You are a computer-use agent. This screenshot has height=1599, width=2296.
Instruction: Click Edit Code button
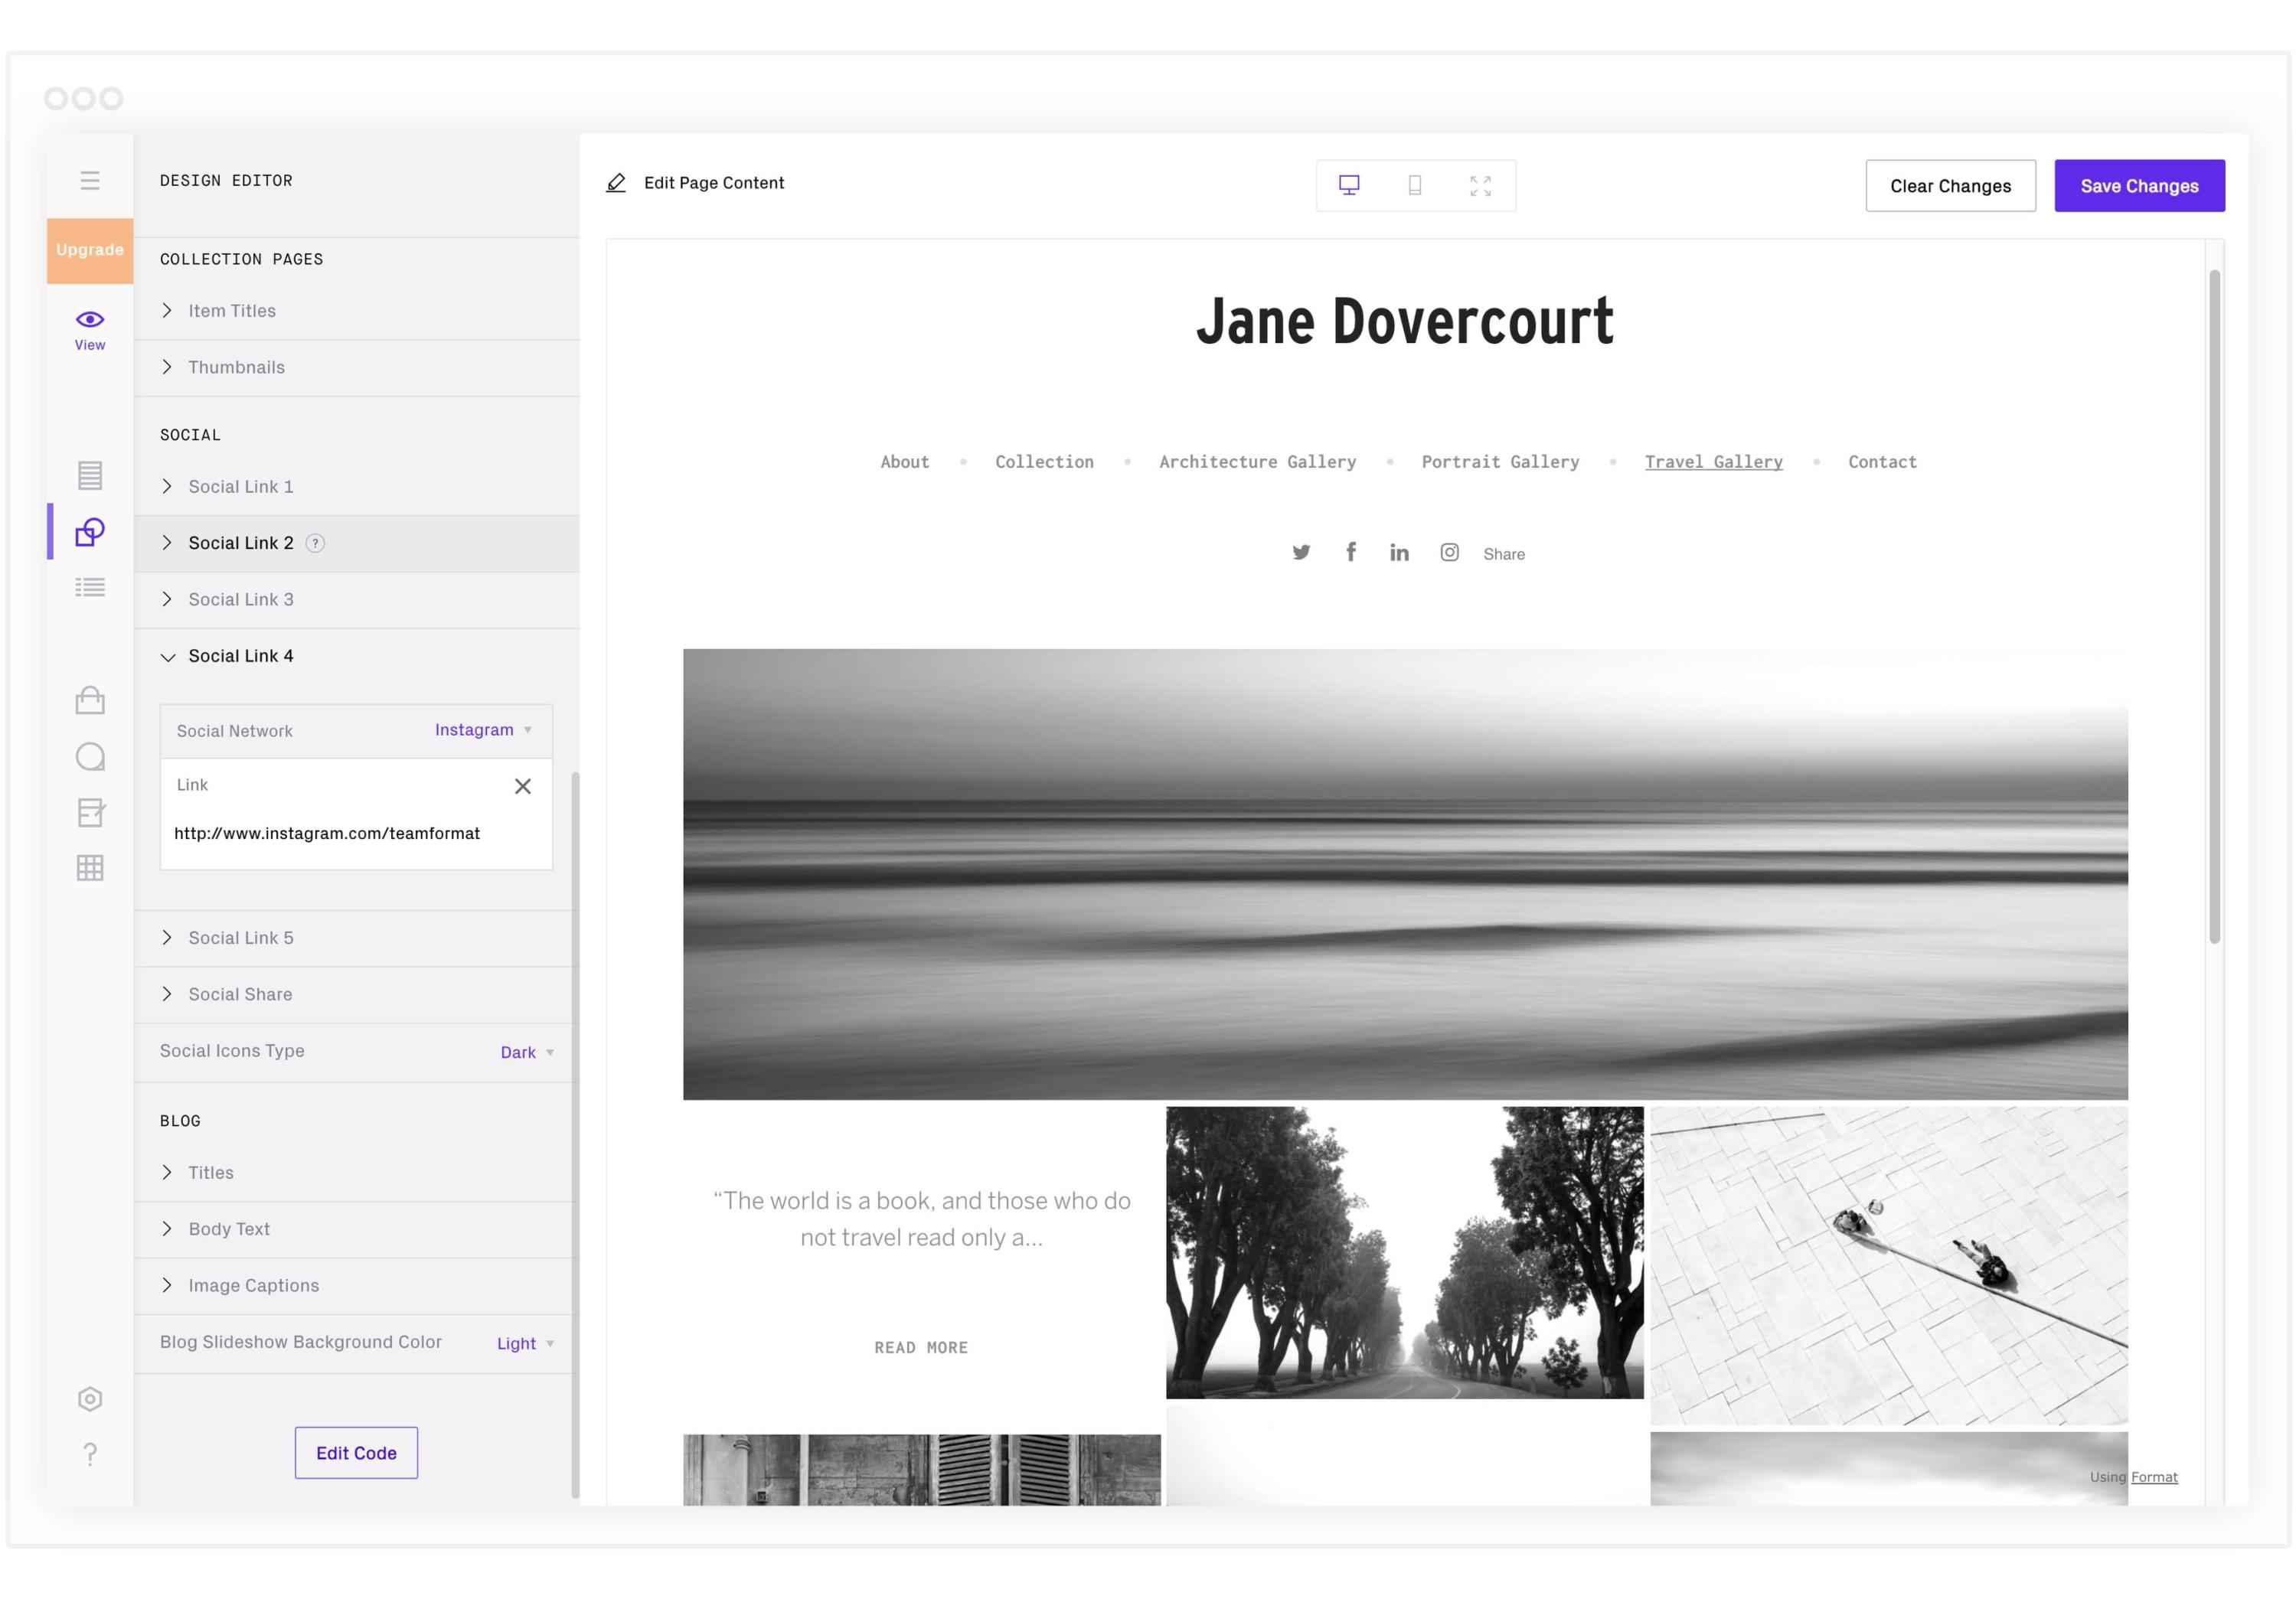[356, 1451]
